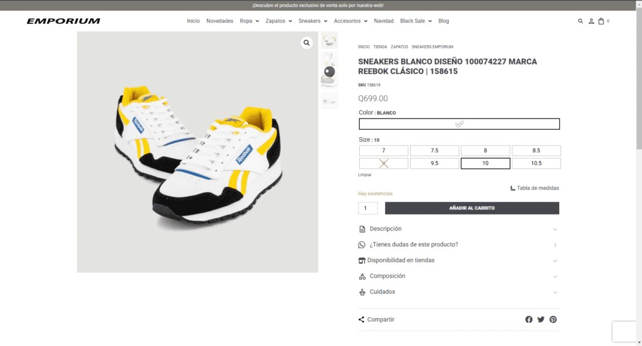Image resolution: width=642 pixels, height=346 pixels.
Task: Go to Inicio in navigation
Action: [193, 21]
